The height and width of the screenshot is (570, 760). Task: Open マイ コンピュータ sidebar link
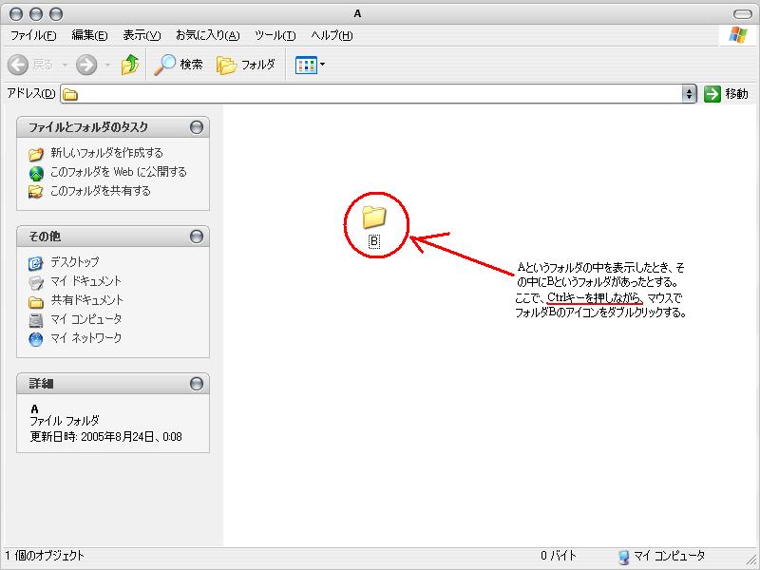[86, 319]
